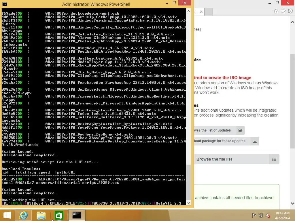
Task: Click the PowerShell scrollbar down arrow
Action: 188,203
